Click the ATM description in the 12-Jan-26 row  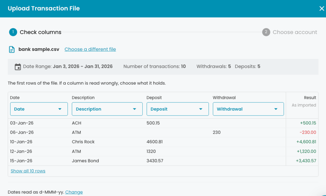(76, 151)
